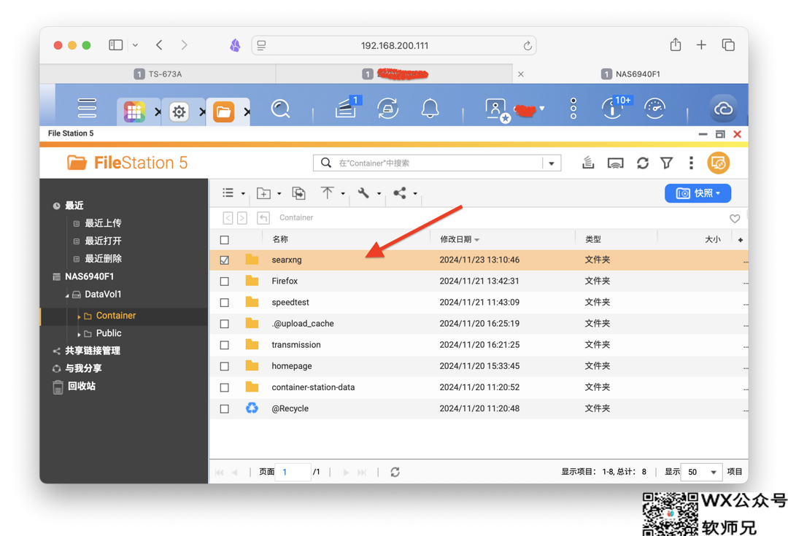Screen dimensions: 788x536
Task: Click Safari share icon
Action: [676, 44]
